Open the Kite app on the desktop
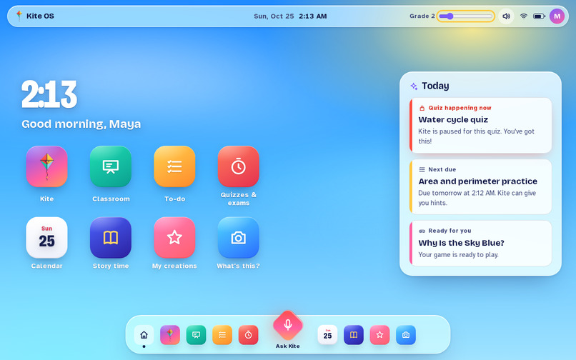 tap(46, 166)
